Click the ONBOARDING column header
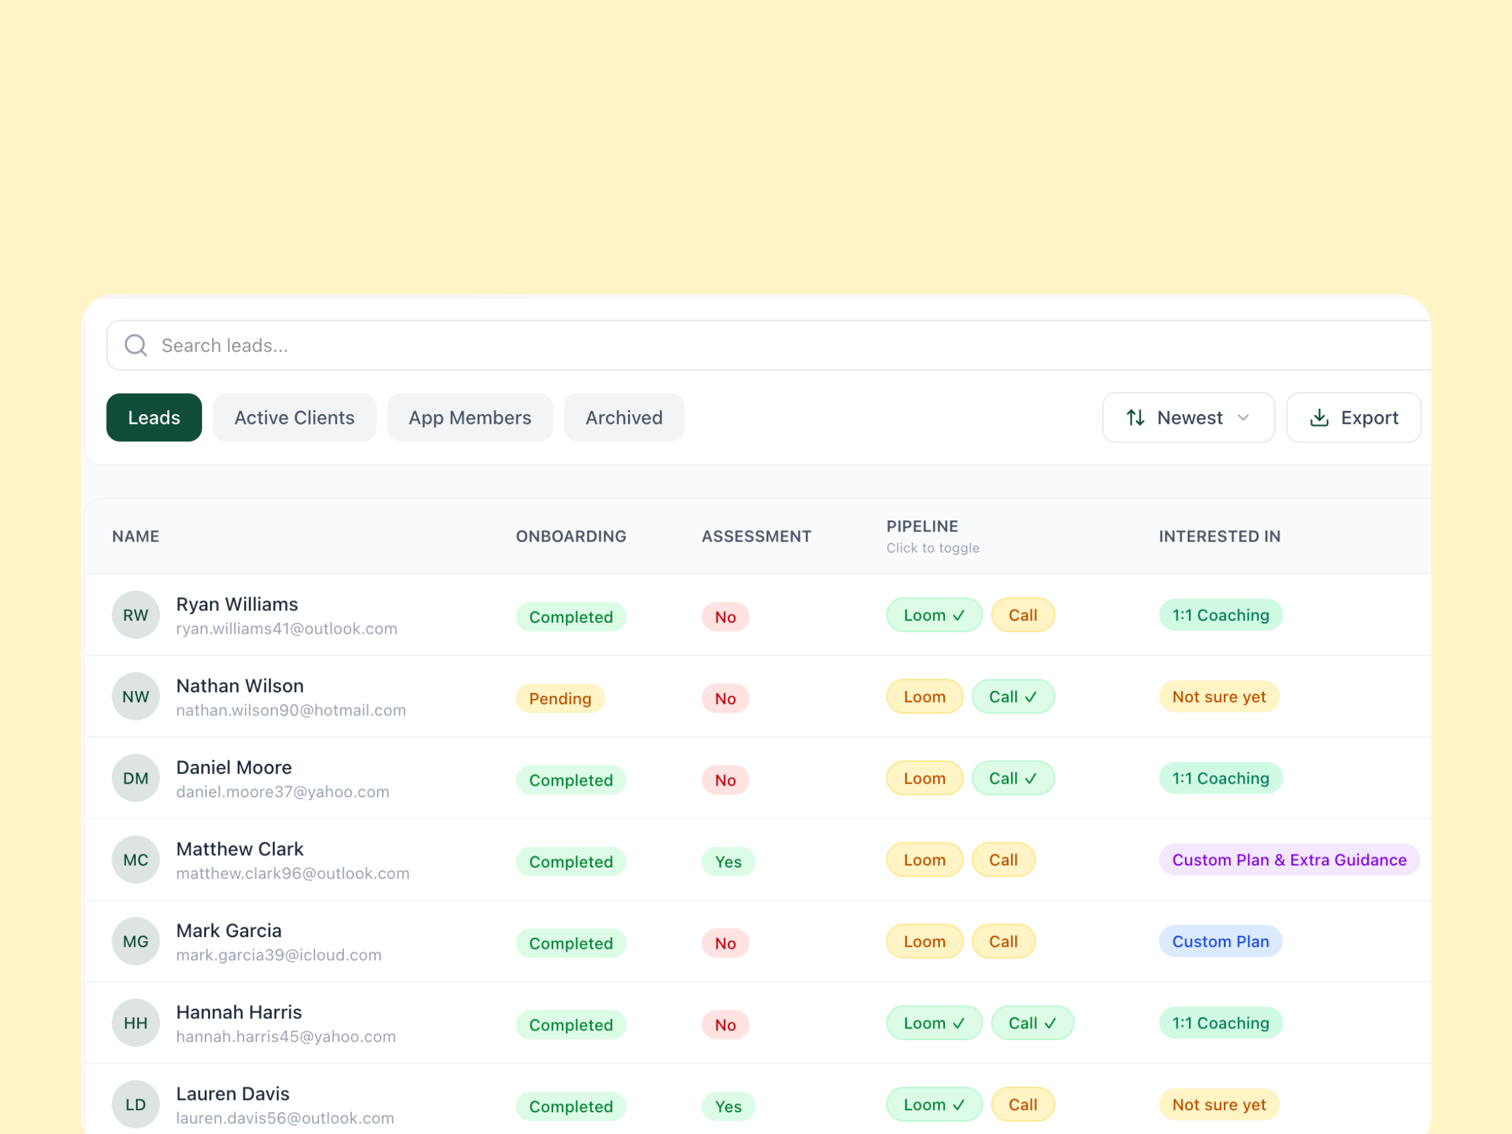 click(x=571, y=537)
